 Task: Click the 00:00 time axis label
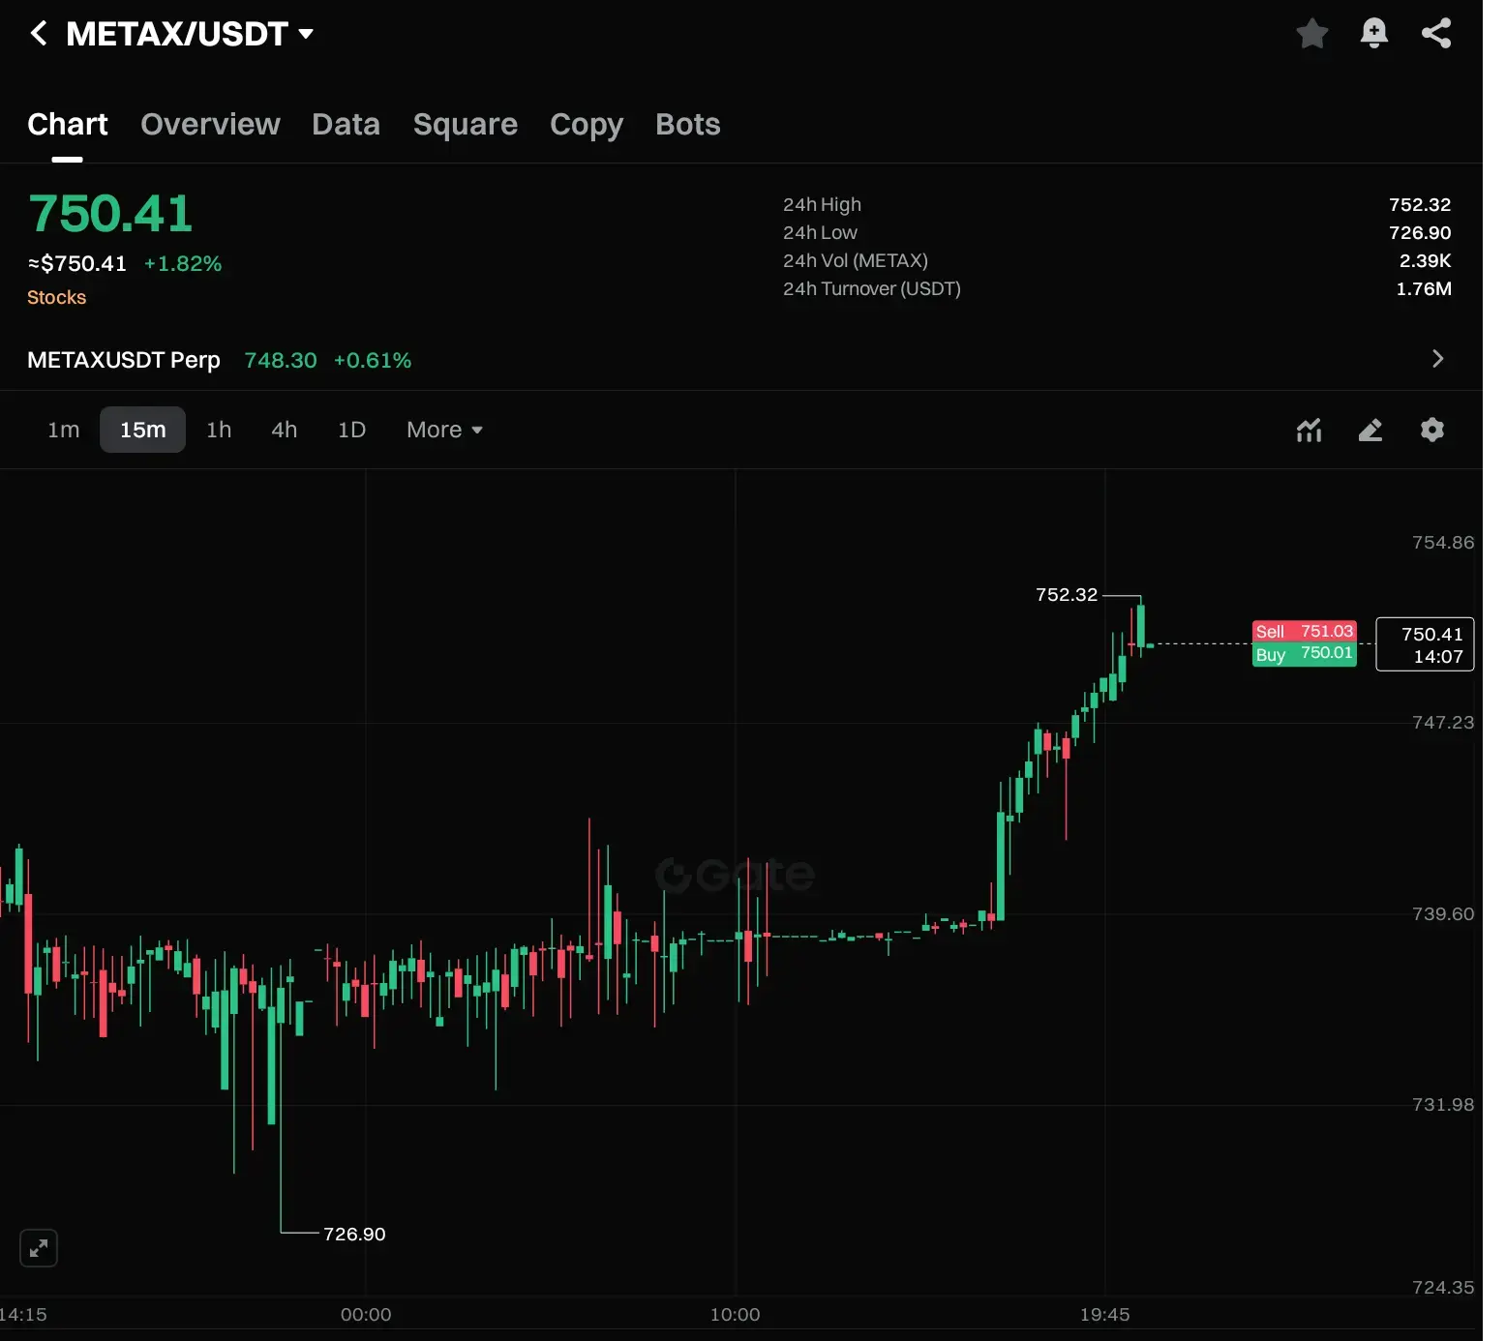coord(366,1315)
